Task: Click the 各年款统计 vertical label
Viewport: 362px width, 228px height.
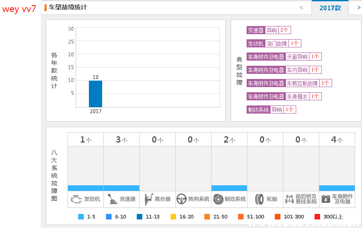Action: coord(54,70)
